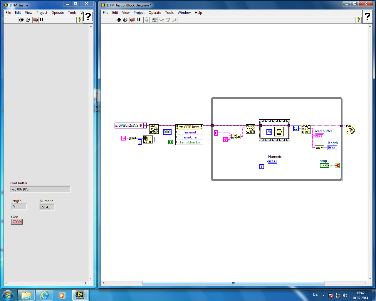Click Run Continuously in the front panel toolbar
The height and width of the screenshot is (301, 376).
pos(28,20)
